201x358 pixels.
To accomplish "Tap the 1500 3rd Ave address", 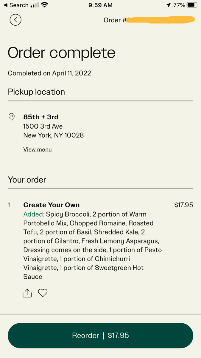I will pos(43,126).
